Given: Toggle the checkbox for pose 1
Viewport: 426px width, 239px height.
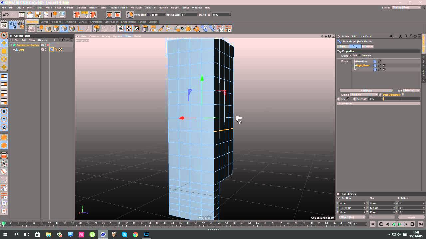Looking at the screenshot, I should (384, 69).
